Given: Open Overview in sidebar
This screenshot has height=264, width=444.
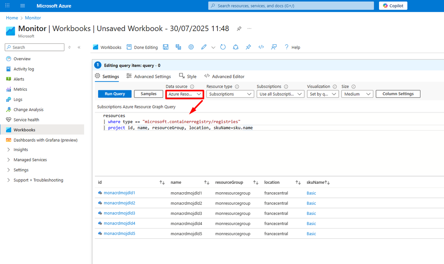Looking at the screenshot, I should [22, 59].
